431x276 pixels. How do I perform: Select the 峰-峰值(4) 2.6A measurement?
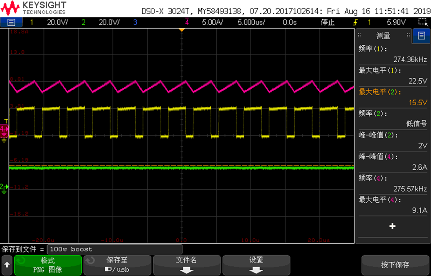click(x=393, y=162)
